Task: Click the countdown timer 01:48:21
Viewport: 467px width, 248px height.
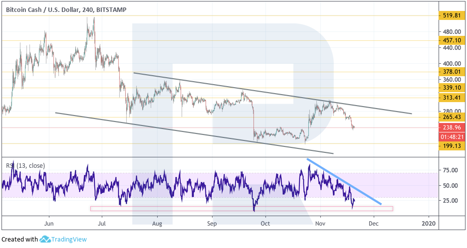Action: 452,137
